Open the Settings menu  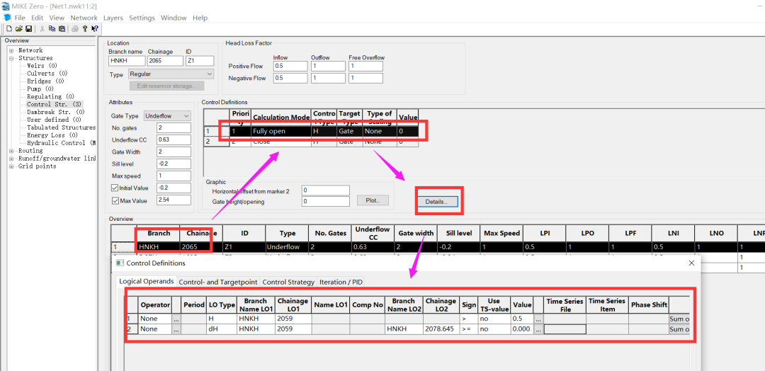click(x=142, y=18)
